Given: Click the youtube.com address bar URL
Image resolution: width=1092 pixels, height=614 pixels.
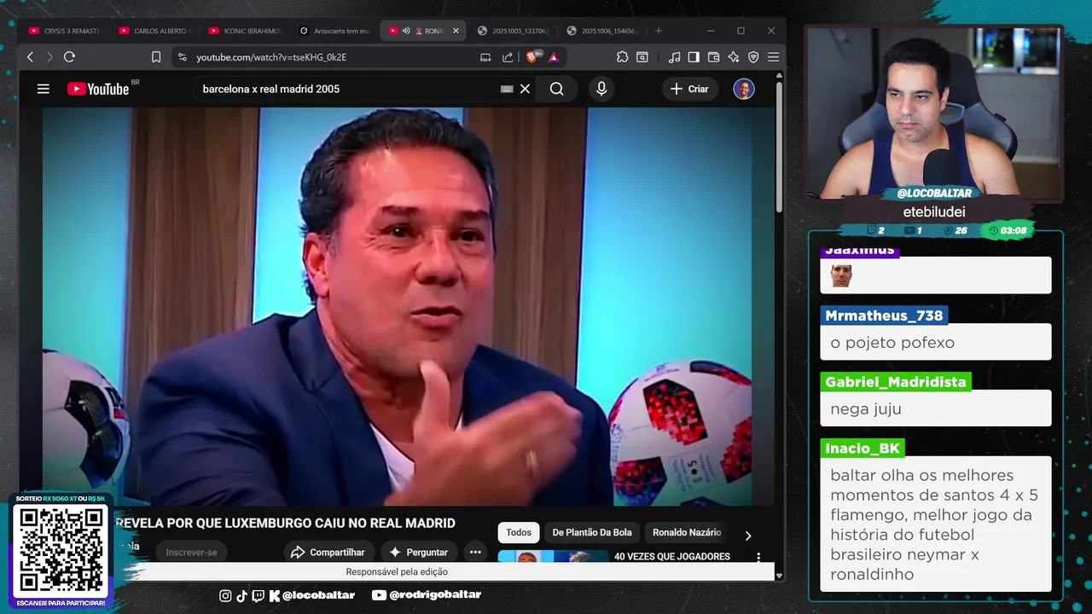Looking at the screenshot, I should pyautogui.click(x=271, y=57).
